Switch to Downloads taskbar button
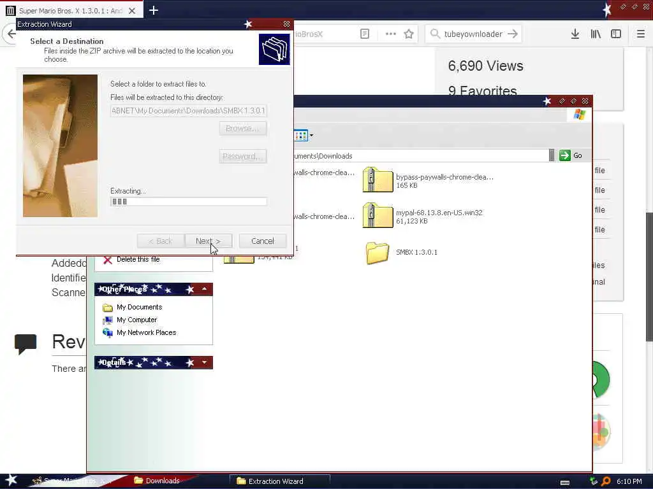Screen dimensions: 653x489 tap(158, 481)
